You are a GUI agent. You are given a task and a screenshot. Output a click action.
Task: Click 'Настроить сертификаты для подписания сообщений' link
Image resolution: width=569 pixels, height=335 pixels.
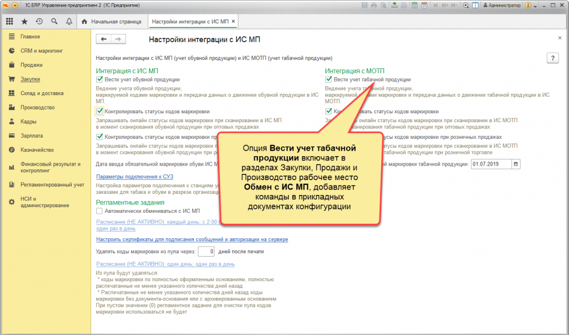192,239
